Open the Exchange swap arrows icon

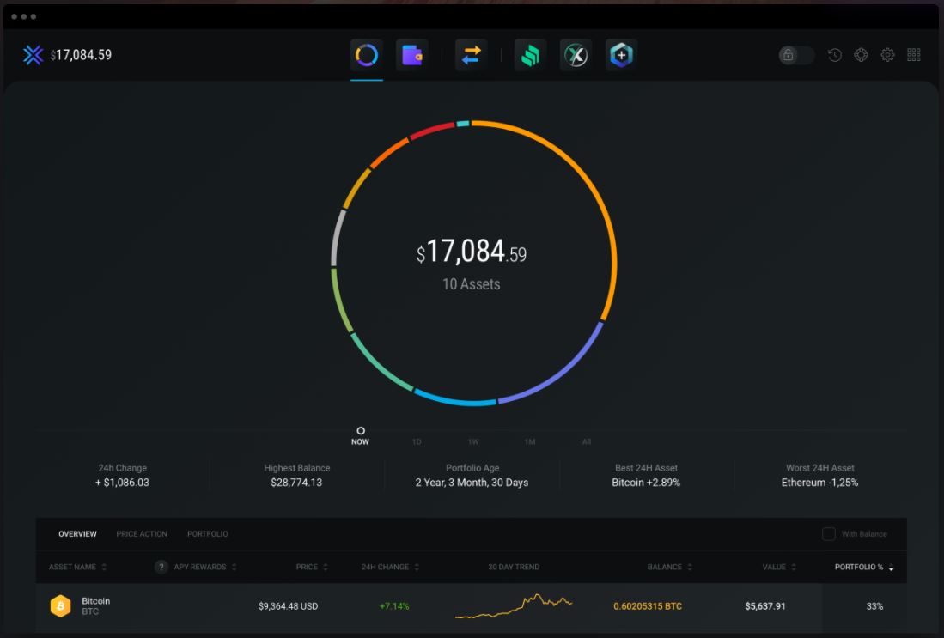tap(471, 55)
